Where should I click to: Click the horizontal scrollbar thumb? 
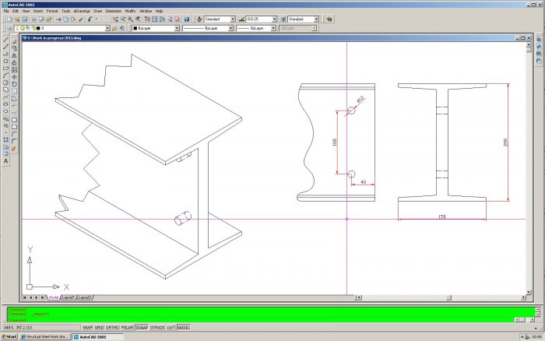point(448,297)
